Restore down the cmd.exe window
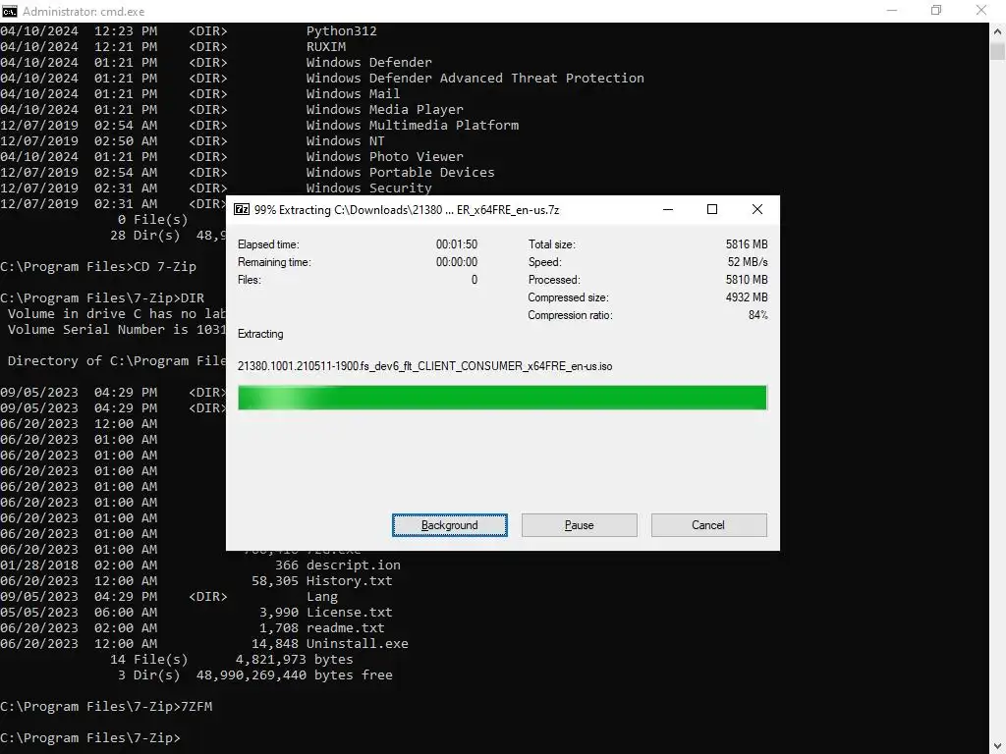Image resolution: width=1006 pixels, height=754 pixels. click(936, 11)
